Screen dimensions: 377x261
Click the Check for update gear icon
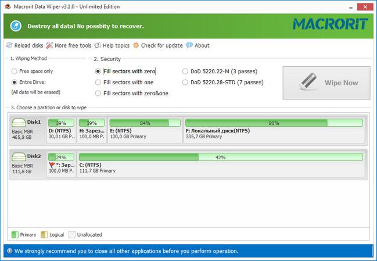pyautogui.click(x=136, y=45)
